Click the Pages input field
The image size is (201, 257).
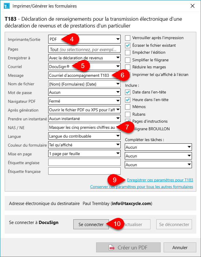point(84,49)
